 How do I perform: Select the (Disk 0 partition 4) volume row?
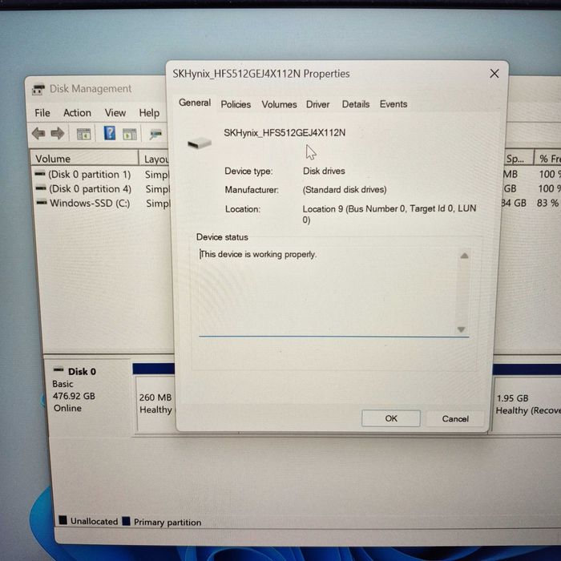pyautogui.click(x=90, y=189)
